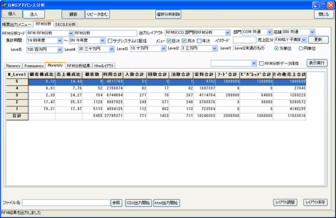Viewport: 336px width, 218px height.
Task: Select the 合計 total row header
Action: coord(17,116)
